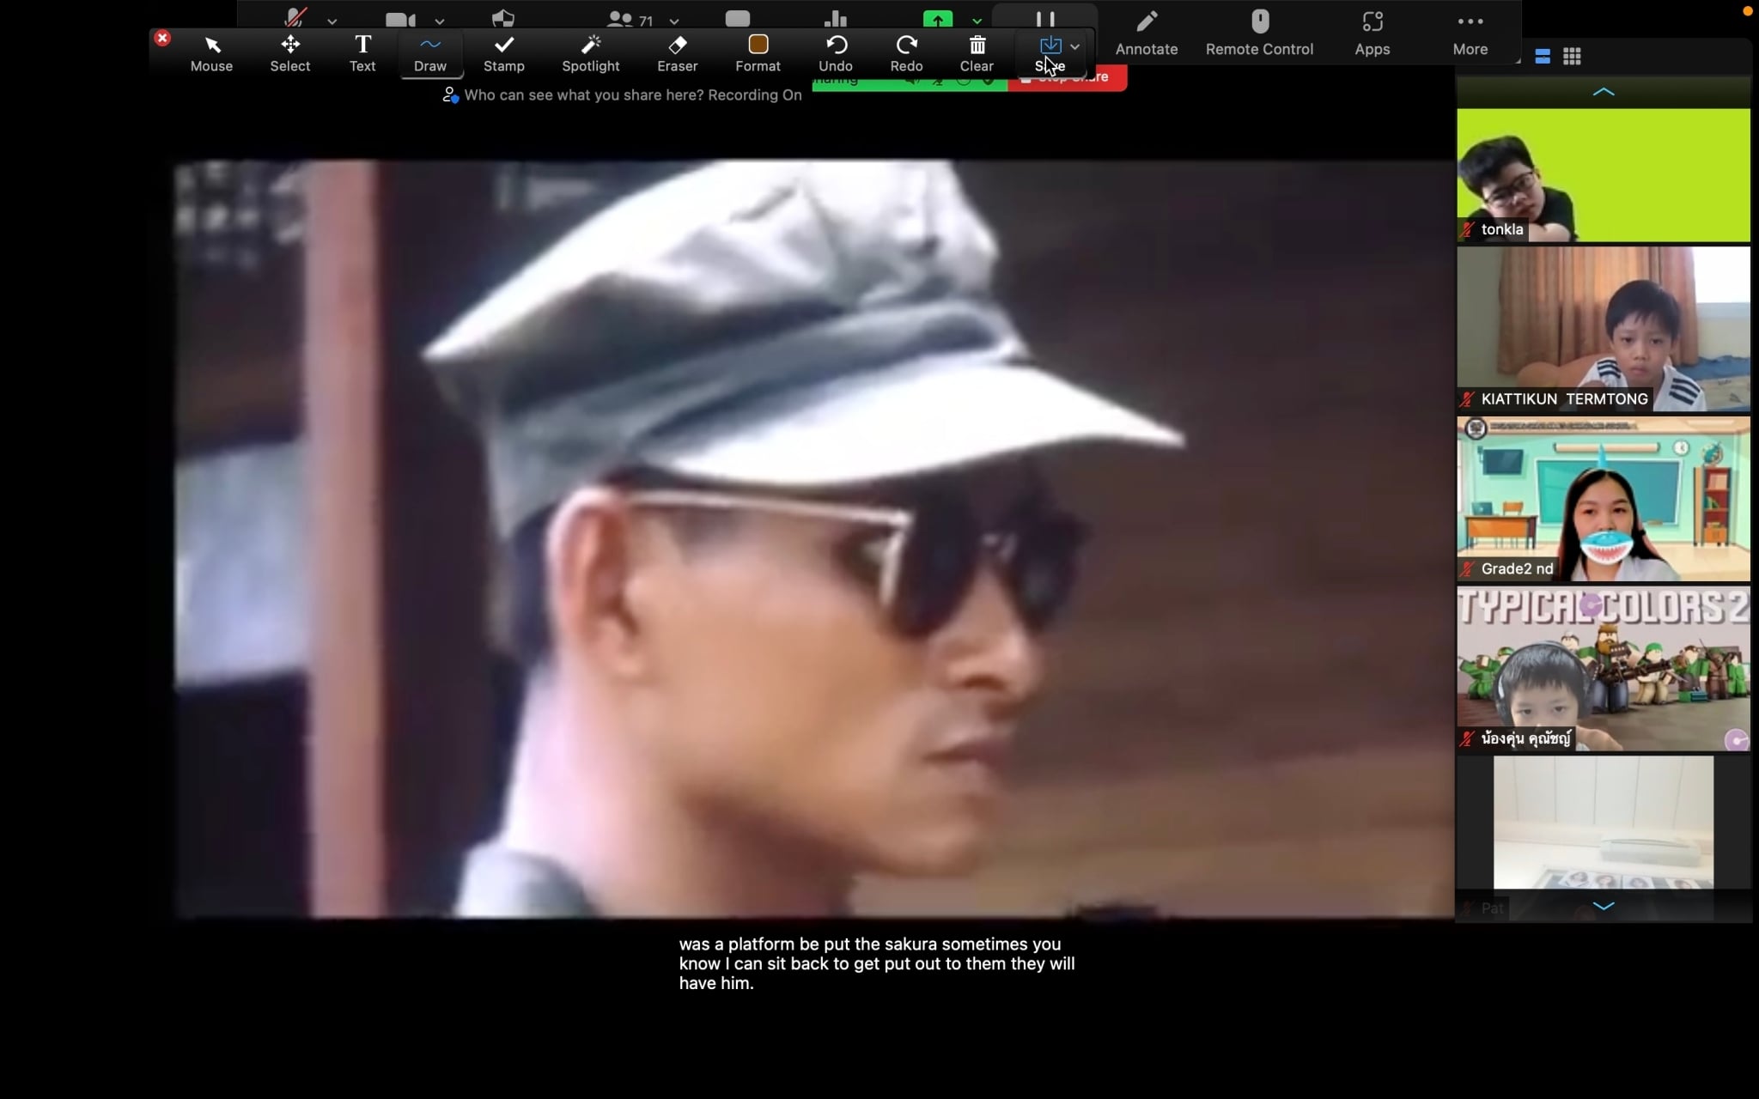Redo the annotation
The width and height of the screenshot is (1759, 1099).
(906, 52)
